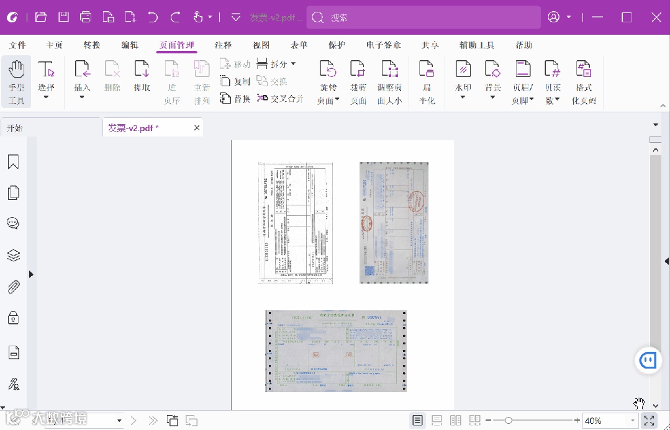This screenshot has height=430, width=670.
Task: Open the attachments paperclip panel
Action: coord(13,287)
